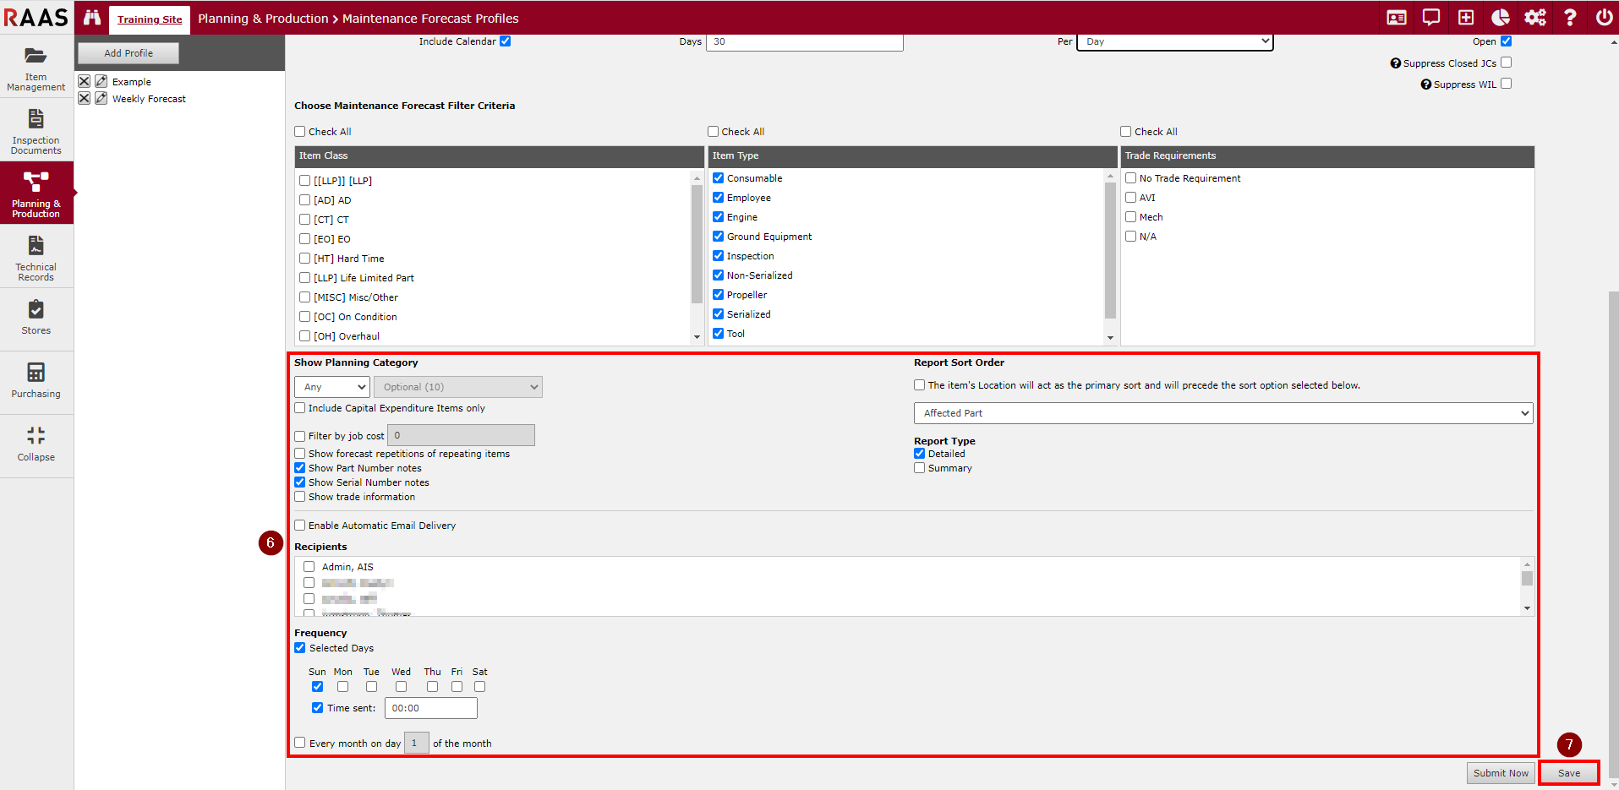
Task: Click the power logout icon
Action: click(x=1604, y=18)
